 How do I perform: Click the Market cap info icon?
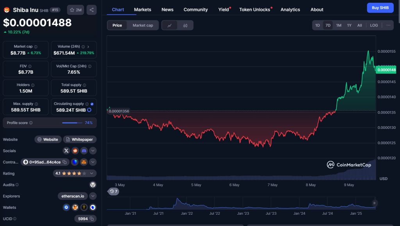[x=36, y=46]
